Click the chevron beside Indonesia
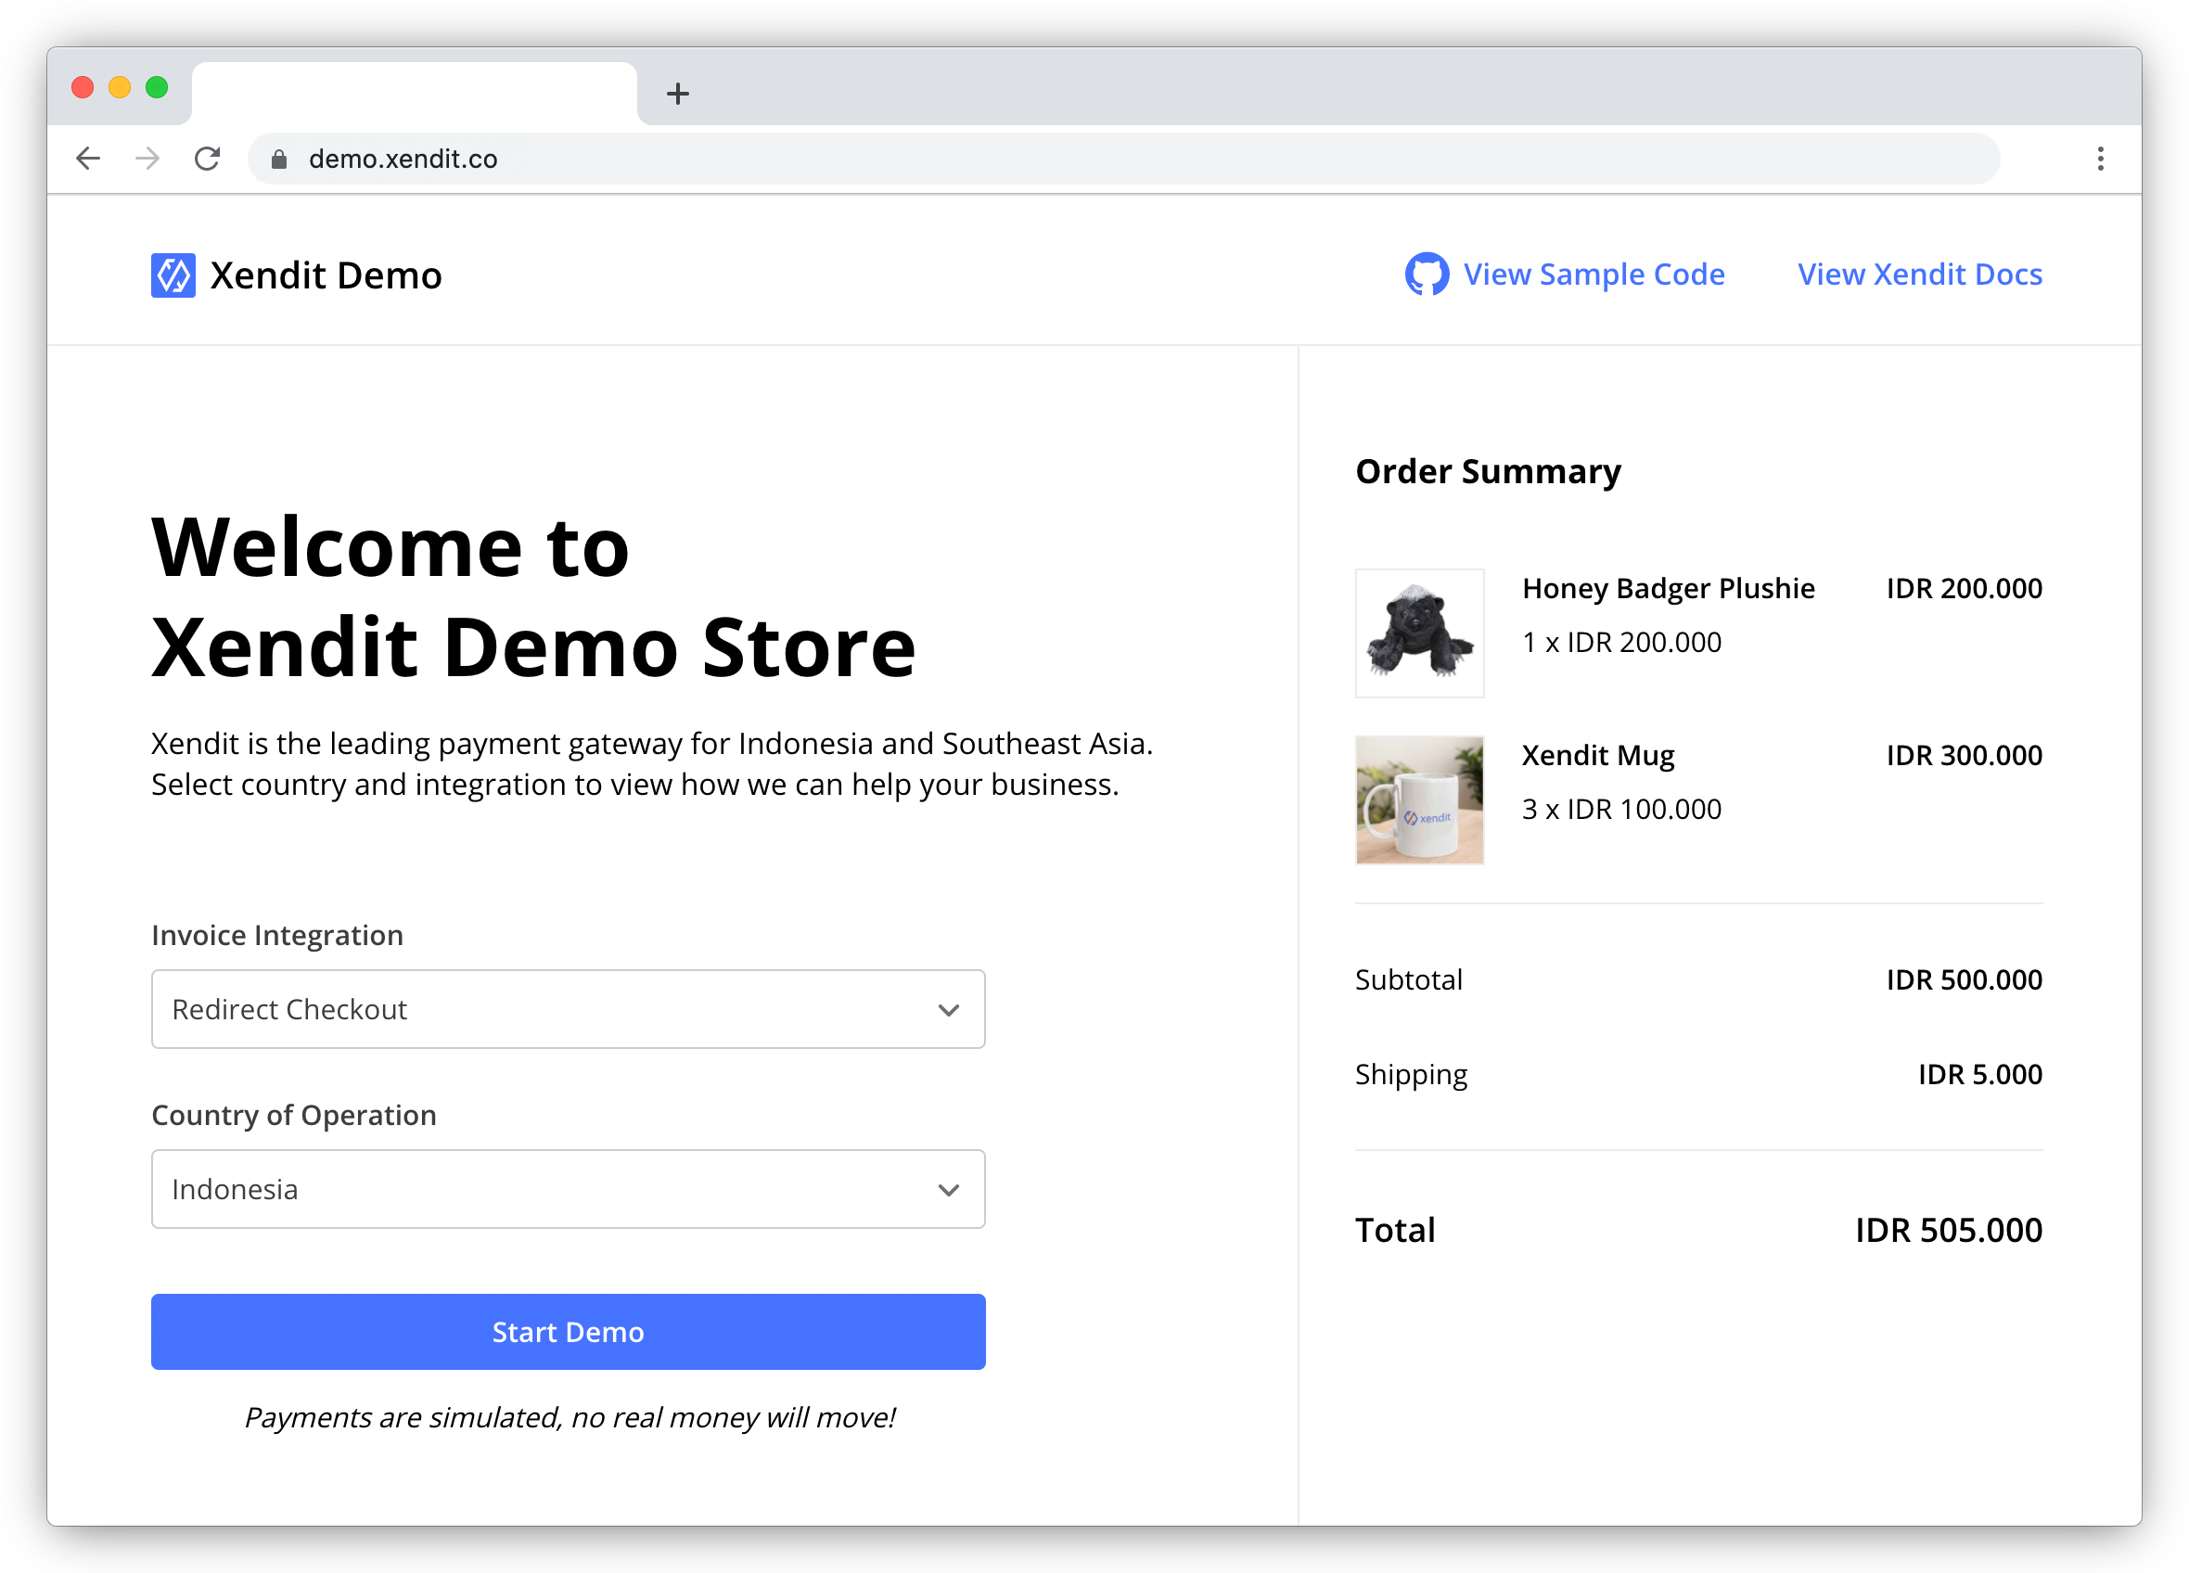Screen dimensions: 2189x1573 (x=949, y=1190)
